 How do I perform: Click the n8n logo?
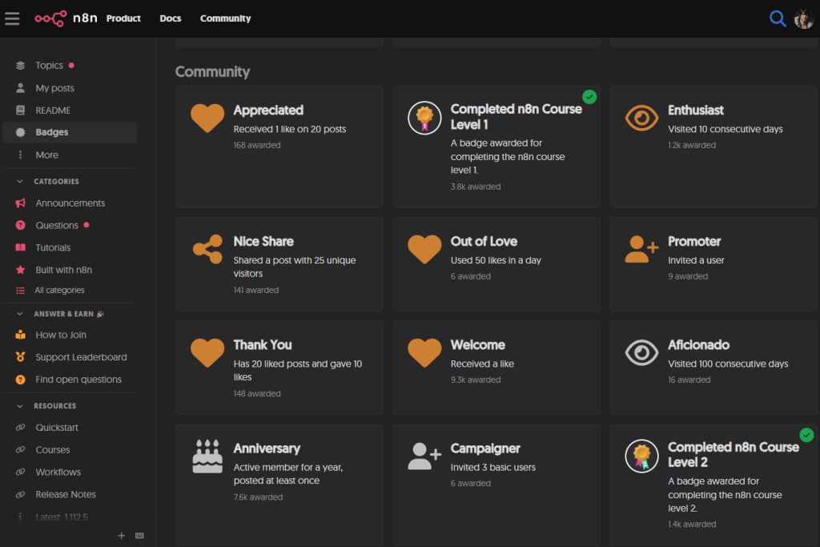pos(66,18)
